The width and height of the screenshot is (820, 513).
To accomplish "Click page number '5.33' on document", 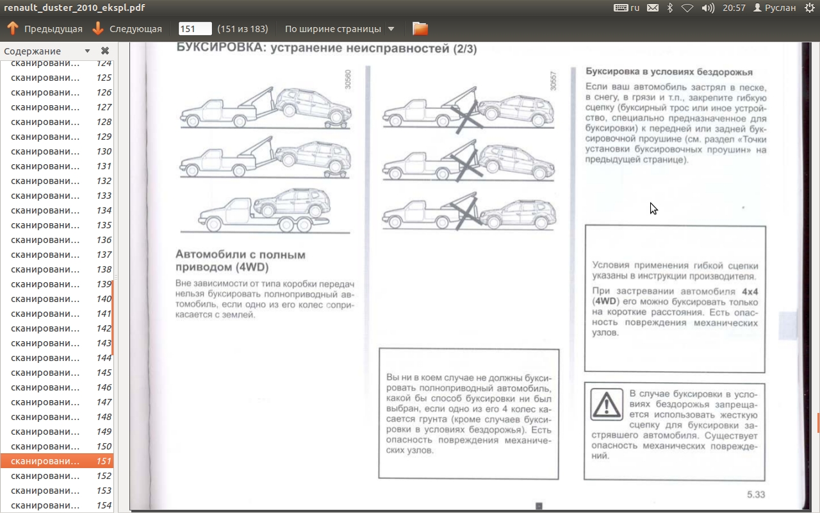I will (755, 494).
